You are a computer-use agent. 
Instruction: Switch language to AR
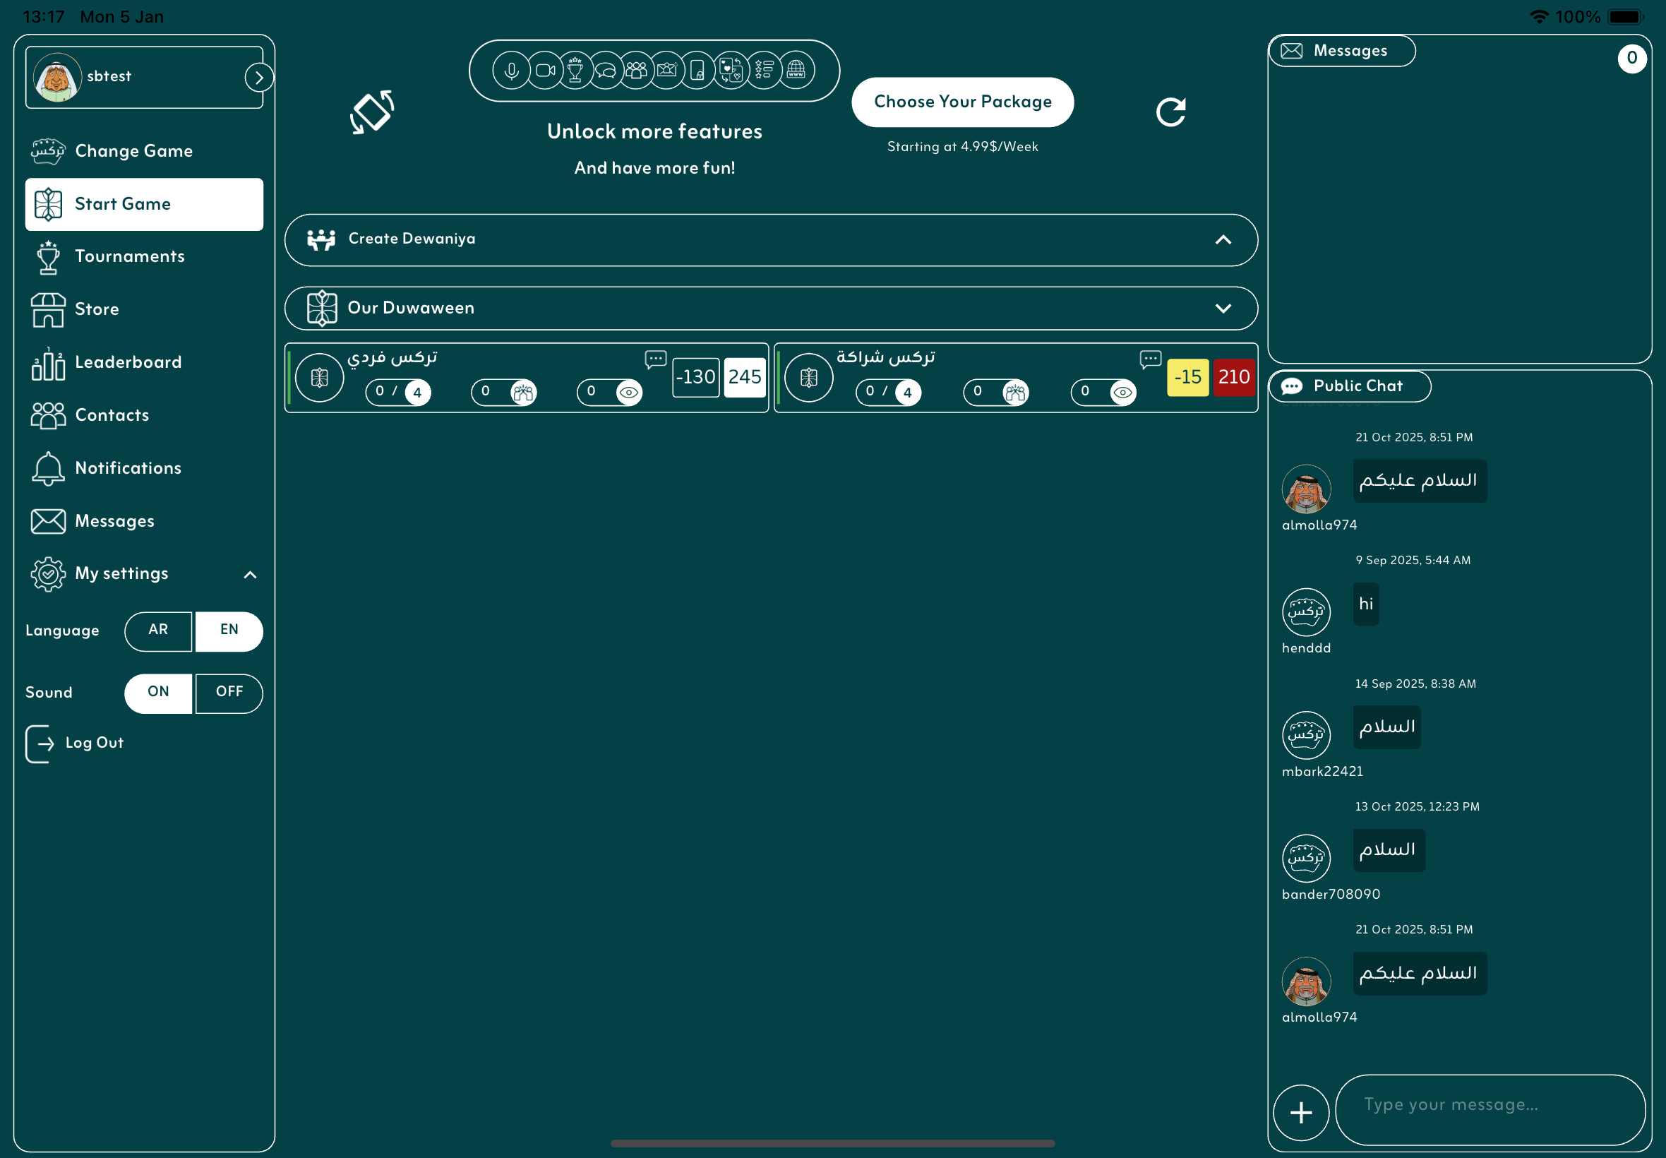(158, 631)
